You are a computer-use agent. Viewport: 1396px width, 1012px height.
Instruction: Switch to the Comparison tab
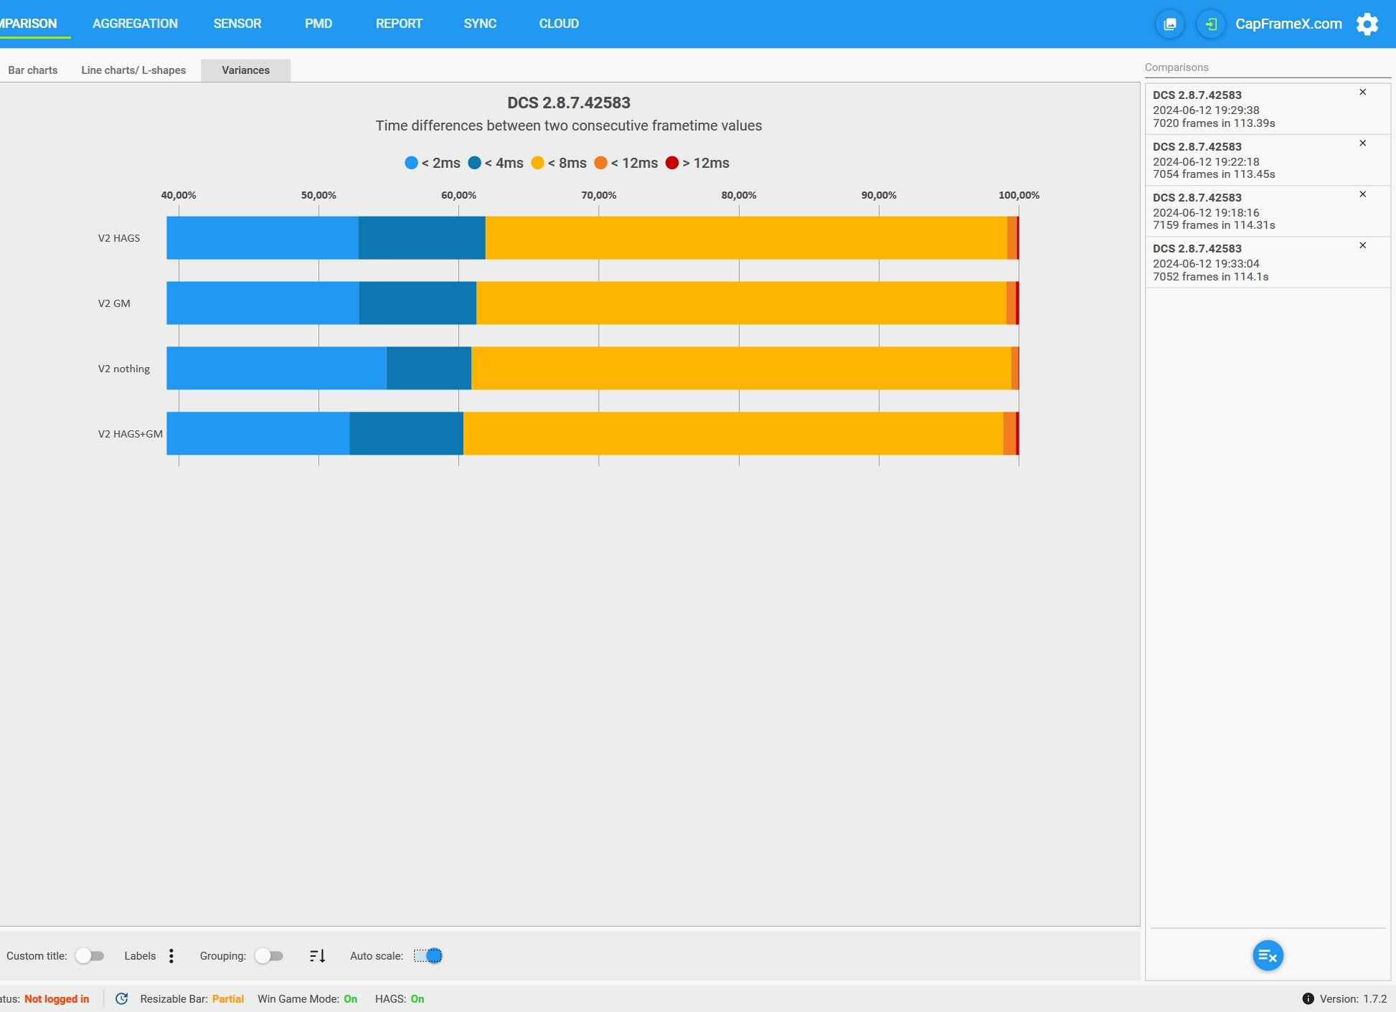(x=29, y=24)
